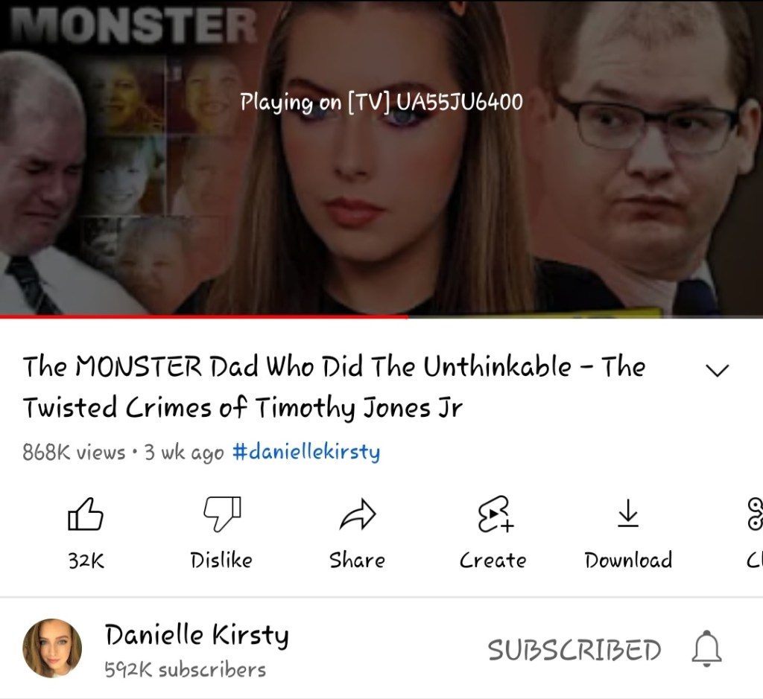Toggle notification bell for Danielle Kirsty

click(706, 648)
